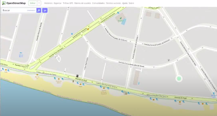Click the magnifier search button
Screen dimensions: 217x116
[x=39, y=10]
